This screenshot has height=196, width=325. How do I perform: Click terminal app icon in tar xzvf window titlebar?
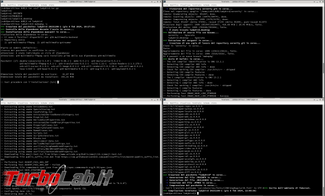point(1,1)
